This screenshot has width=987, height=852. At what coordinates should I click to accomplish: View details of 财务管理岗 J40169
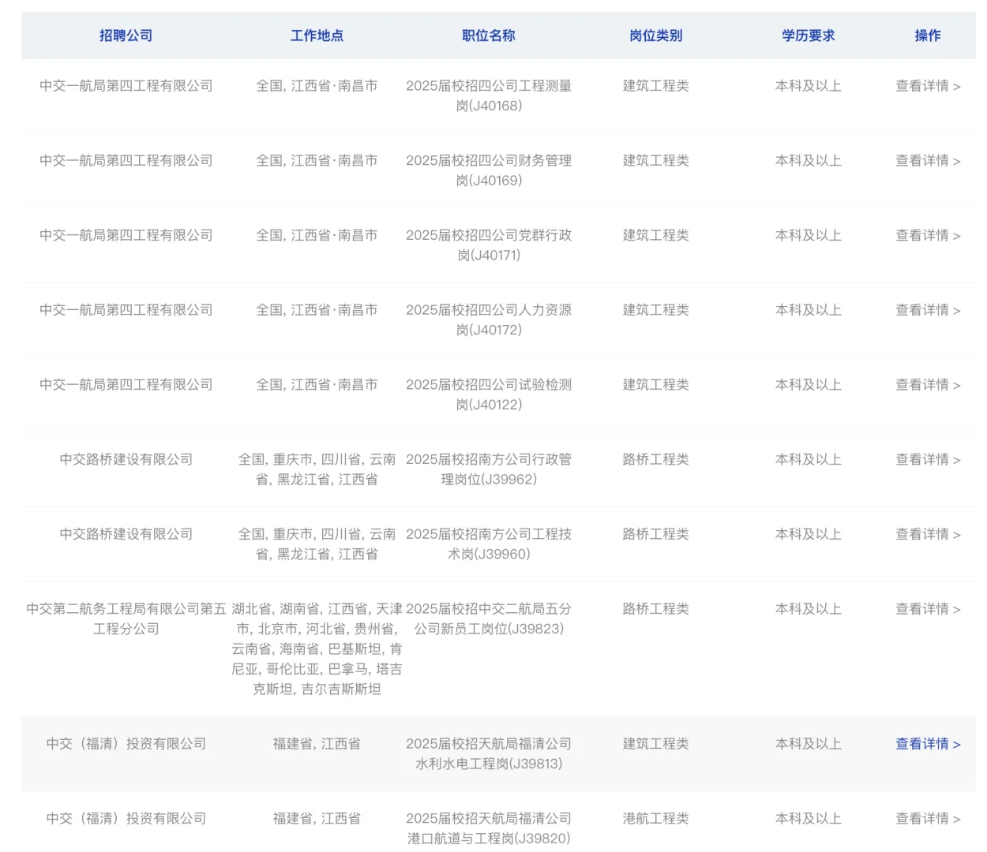[928, 161]
